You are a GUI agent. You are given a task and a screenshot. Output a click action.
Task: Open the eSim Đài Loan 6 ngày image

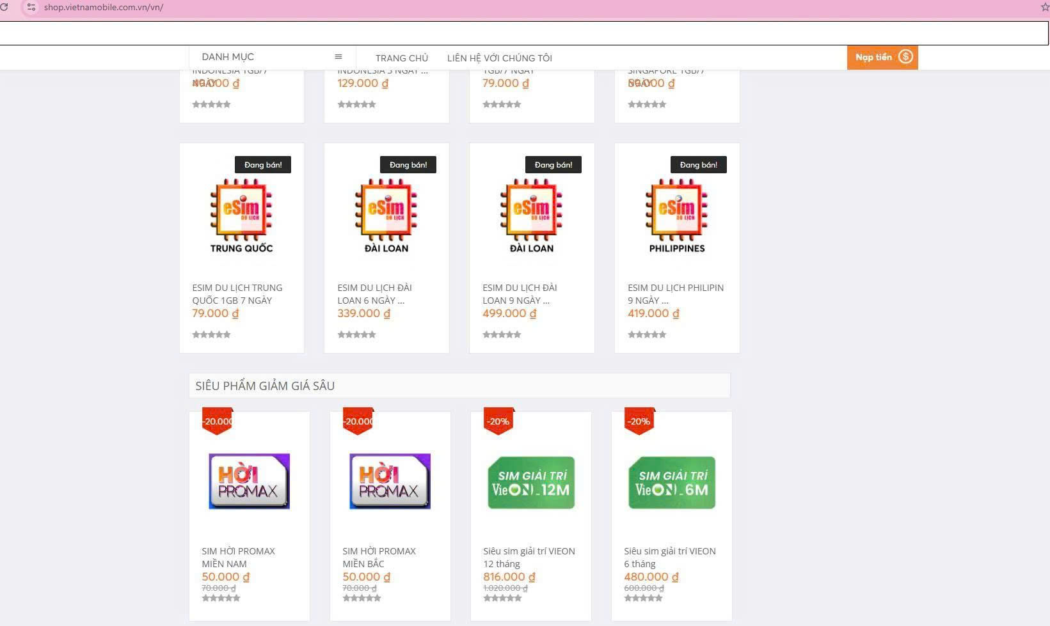(x=386, y=215)
